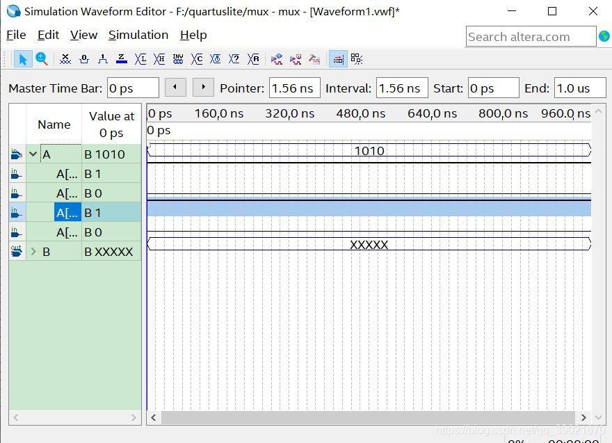The width and height of the screenshot is (612, 443).
Task: Click the End time field
Action: [580, 88]
